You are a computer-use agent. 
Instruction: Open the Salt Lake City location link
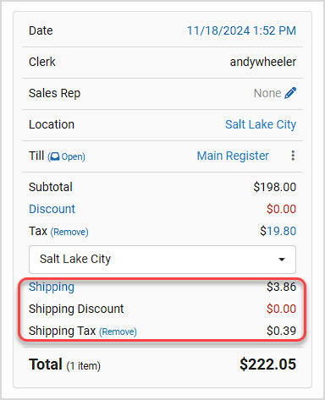(261, 124)
